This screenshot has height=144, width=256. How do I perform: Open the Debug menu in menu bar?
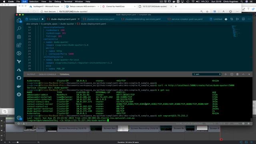(58, 2)
